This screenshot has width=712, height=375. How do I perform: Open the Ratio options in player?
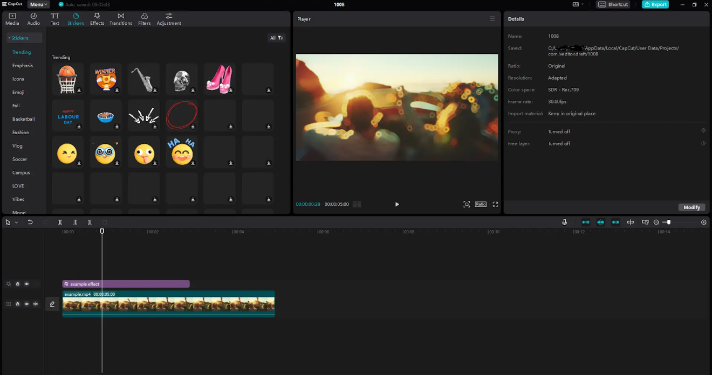click(x=481, y=204)
